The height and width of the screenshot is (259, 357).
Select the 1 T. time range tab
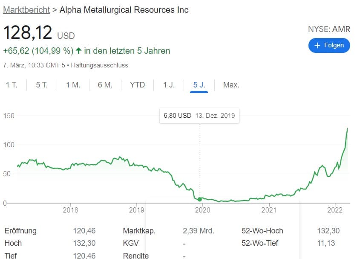[12, 85]
